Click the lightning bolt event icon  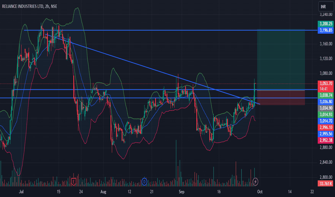coord(255,182)
